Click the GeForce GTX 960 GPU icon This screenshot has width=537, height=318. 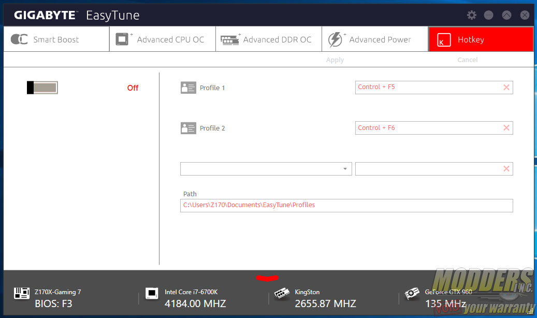[412, 294]
